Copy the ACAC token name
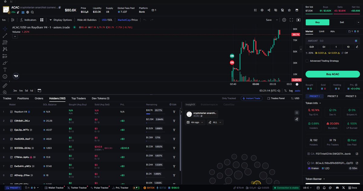 coord(60,7)
